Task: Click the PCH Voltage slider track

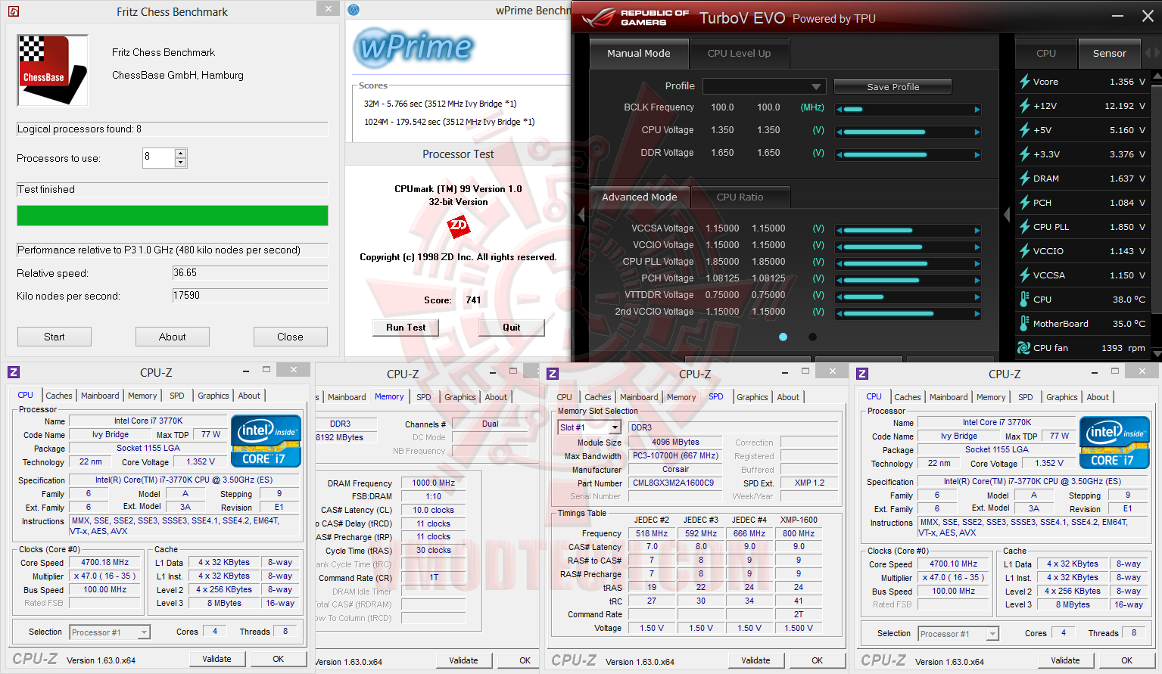Action: [908, 281]
